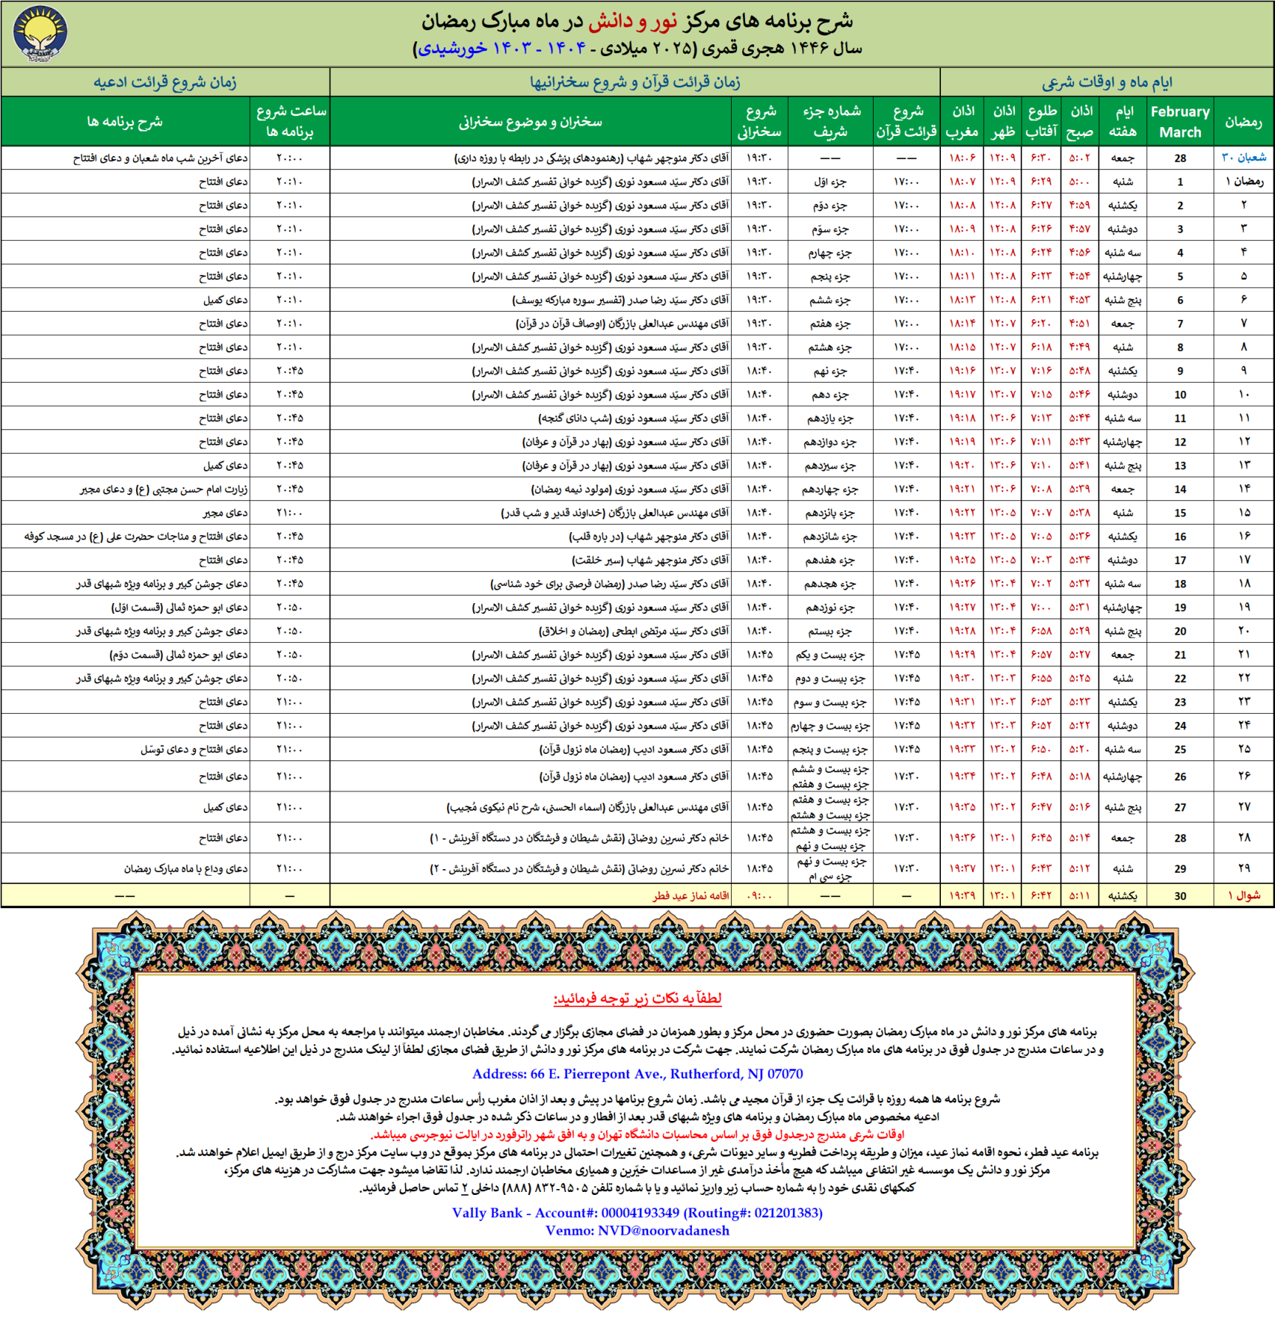Screen dimensions: 1275x1325
Task: Select the maghrib time '۱۹:۳۹' in last row
Action: 962,895
